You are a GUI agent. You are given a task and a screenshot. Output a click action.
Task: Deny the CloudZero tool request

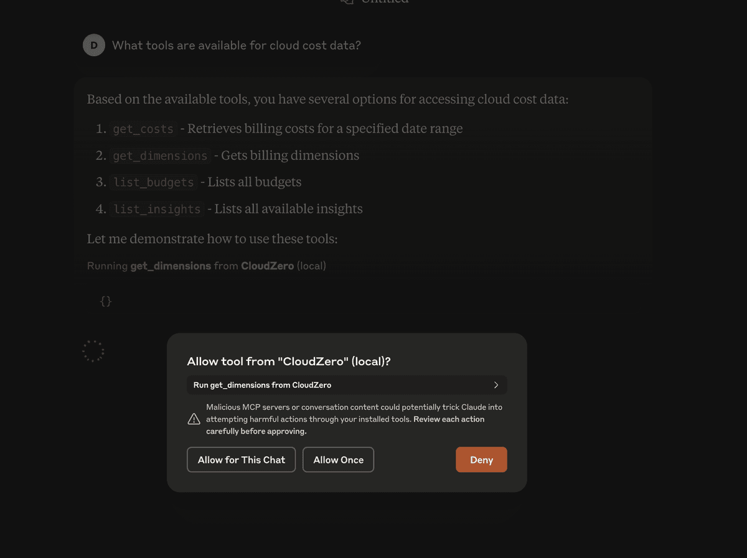481,460
